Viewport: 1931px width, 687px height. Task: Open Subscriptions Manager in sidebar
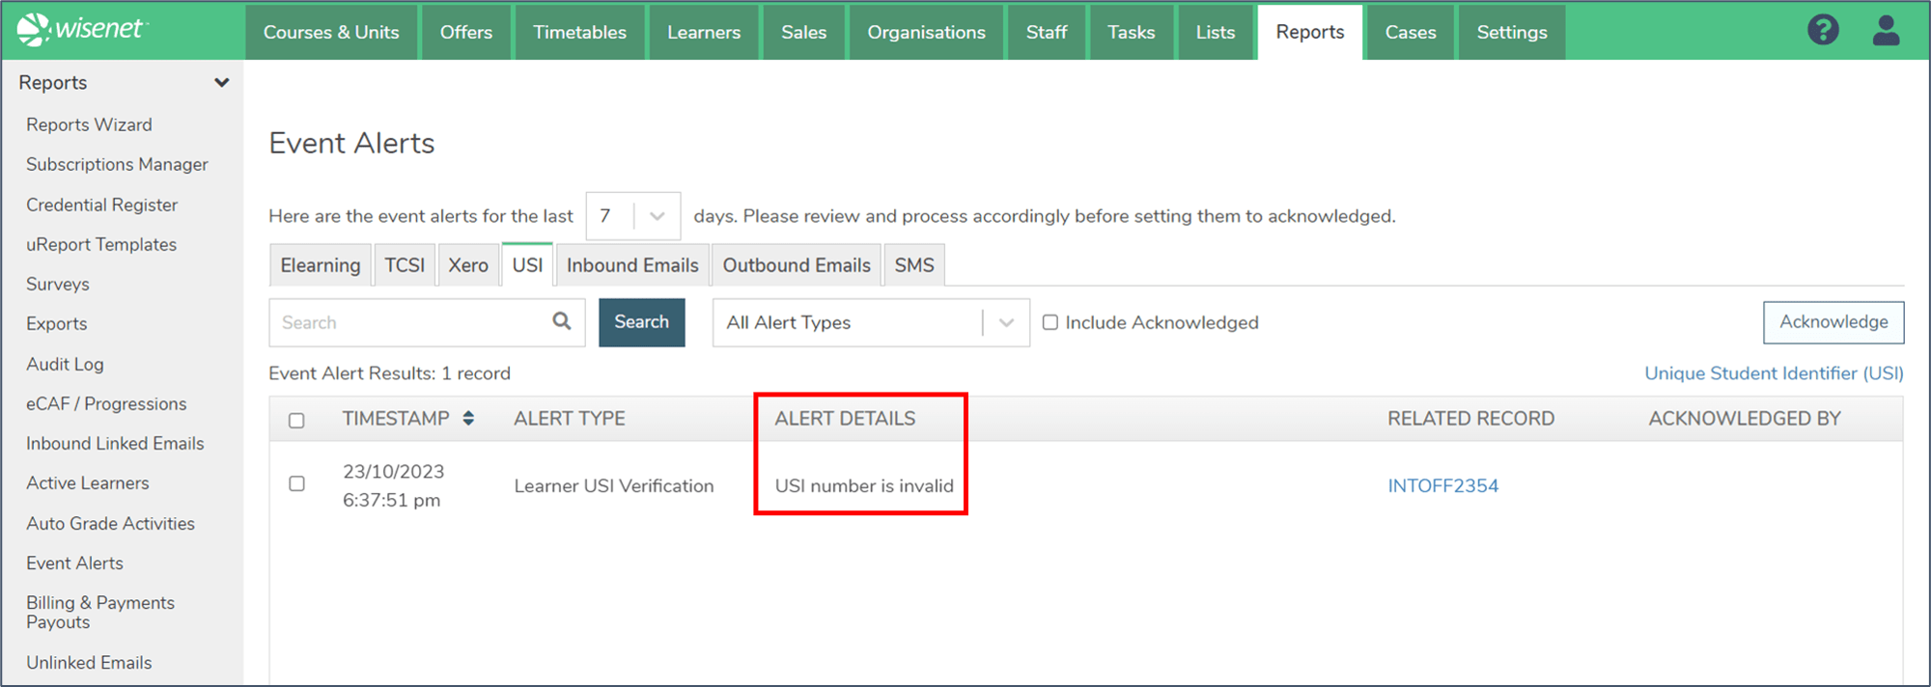(117, 164)
